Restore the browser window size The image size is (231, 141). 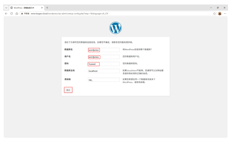coord(218,8)
